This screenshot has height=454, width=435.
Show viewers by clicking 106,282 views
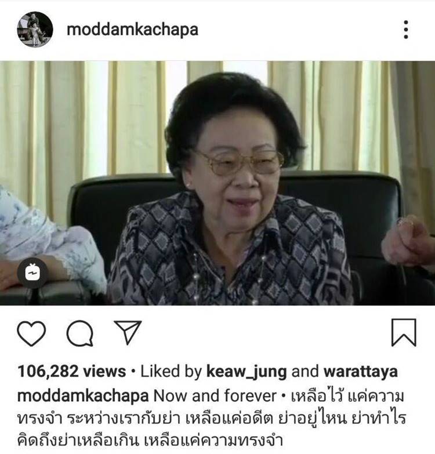pos(71,372)
